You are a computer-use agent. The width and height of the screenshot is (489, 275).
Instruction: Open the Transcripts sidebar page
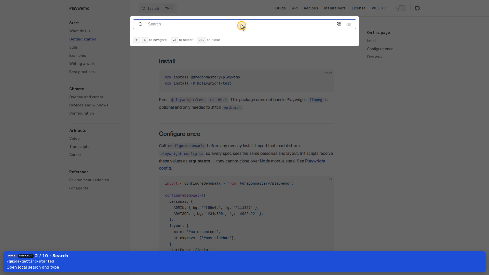point(79,147)
